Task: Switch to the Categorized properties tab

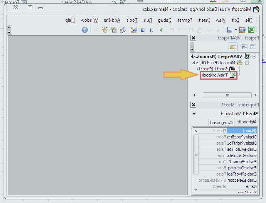Action: pos(221,122)
